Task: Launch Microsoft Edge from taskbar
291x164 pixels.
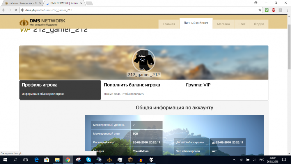Action: tap(36, 160)
